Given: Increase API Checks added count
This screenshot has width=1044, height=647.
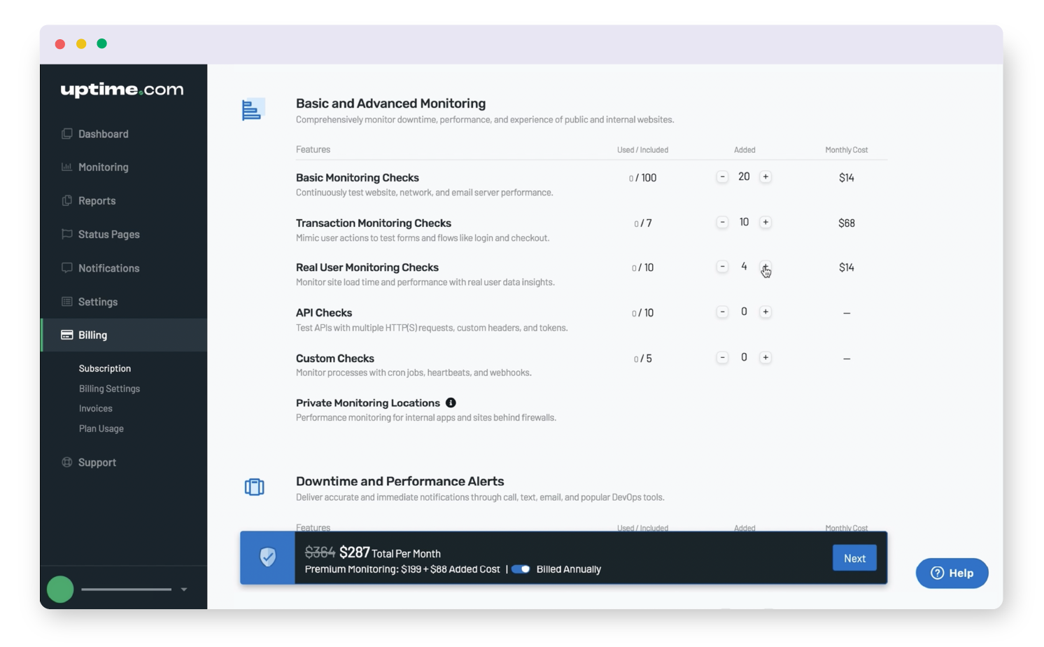Looking at the screenshot, I should click(x=766, y=312).
